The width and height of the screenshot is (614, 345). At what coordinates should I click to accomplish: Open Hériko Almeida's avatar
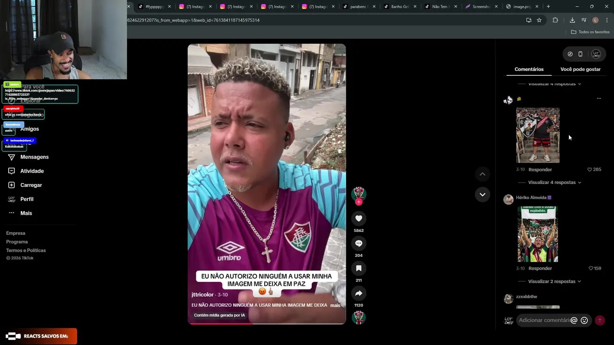coord(508,199)
